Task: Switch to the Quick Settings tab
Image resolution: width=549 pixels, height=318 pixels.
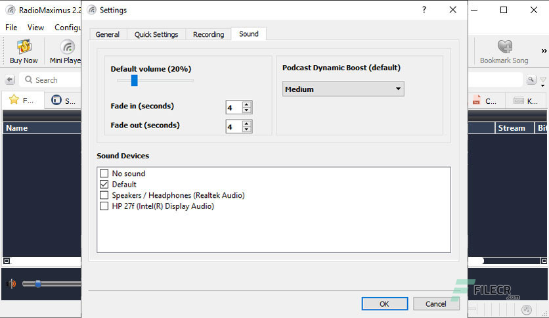Action: (156, 34)
